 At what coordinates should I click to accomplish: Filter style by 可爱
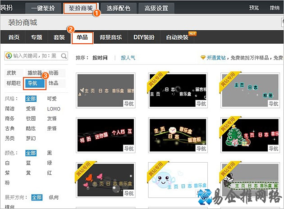coord(52,99)
